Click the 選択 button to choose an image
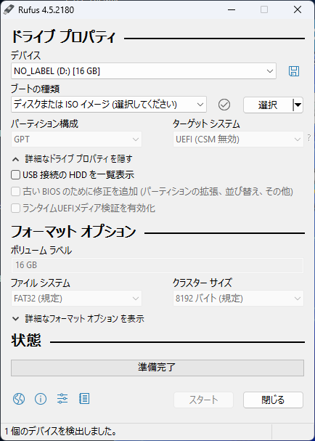This screenshot has height=441, width=315. pyautogui.click(x=268, y=105)
